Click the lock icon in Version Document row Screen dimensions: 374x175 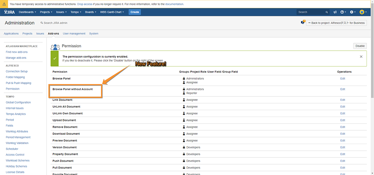coord(184,147)
